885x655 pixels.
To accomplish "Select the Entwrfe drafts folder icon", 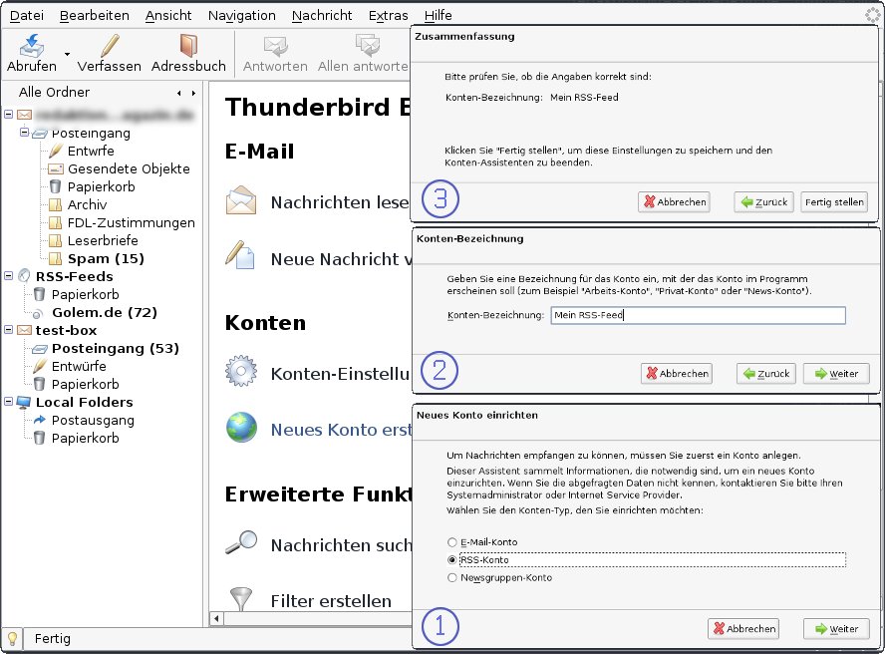I will (56, 151).
